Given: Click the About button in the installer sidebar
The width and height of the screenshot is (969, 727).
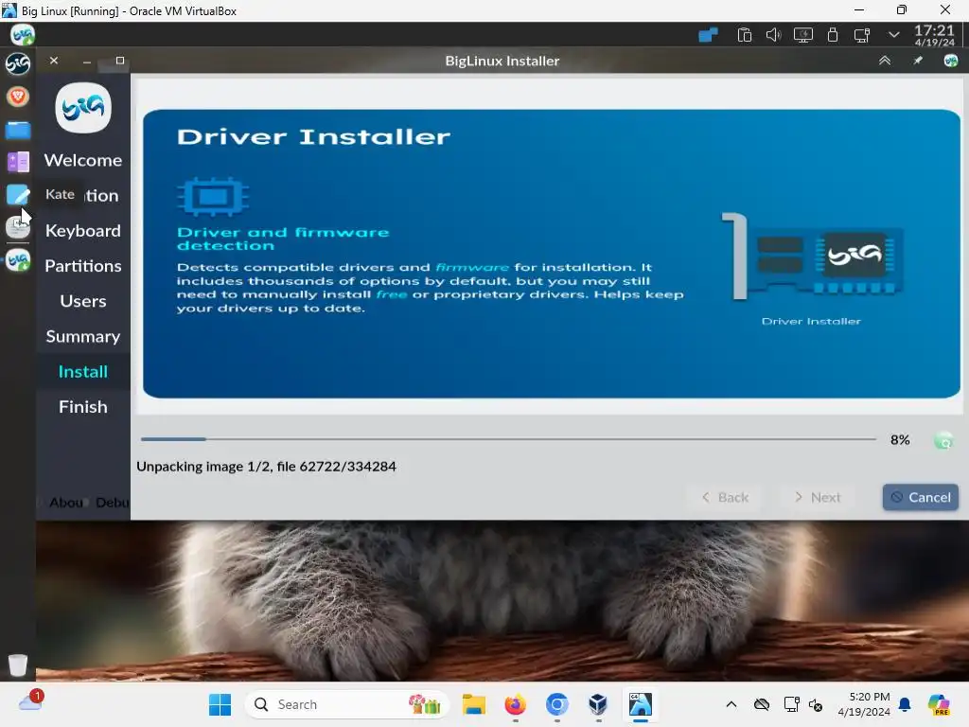Looking at the screenshot, I should pyautogui.click(x=65, y=502).
